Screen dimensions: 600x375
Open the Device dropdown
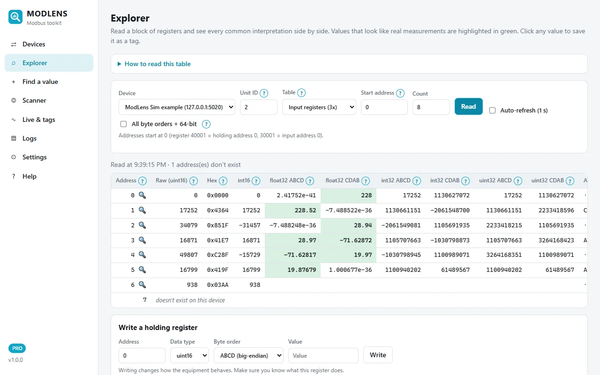pyautogui.click(x=177, y=107)
